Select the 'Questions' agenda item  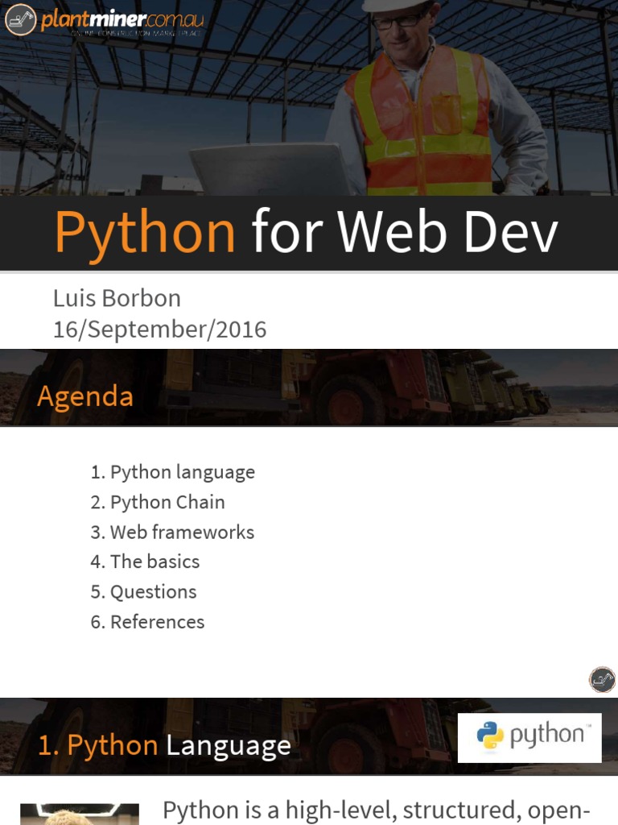click(x=143, y=591)
